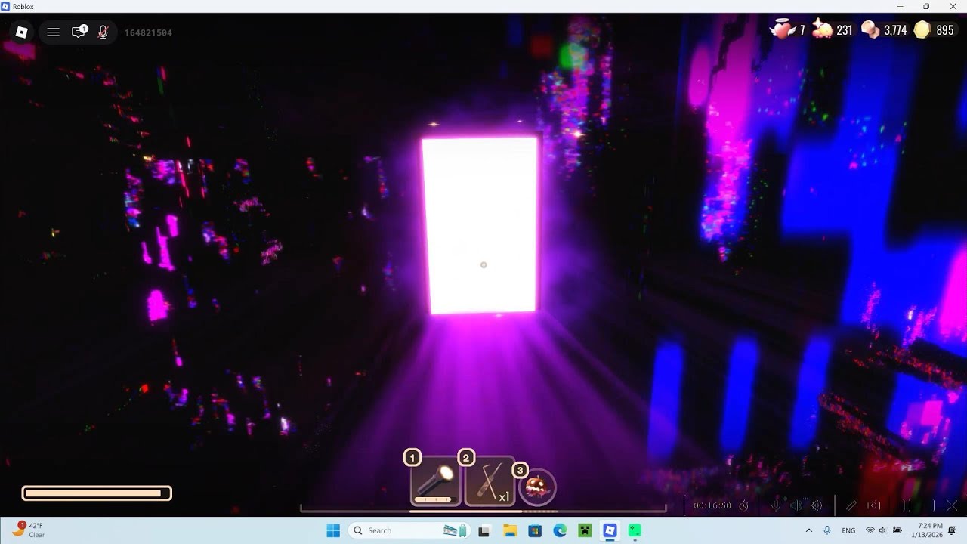Open Minecraft from the taskbar
This screenshot has width=967, height=544.
(x=585, y=530)
